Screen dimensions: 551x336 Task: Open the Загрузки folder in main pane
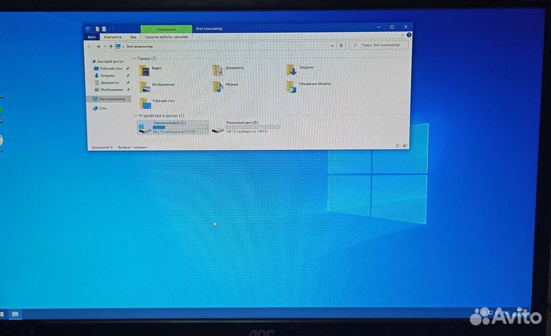[x=292, y=70]
